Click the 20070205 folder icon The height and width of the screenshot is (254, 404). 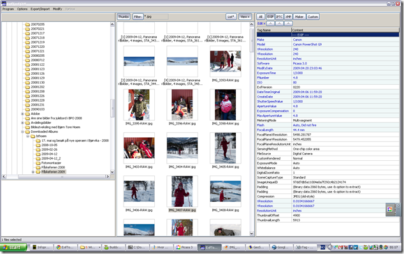pyautogui.click(x=27, y=24)
